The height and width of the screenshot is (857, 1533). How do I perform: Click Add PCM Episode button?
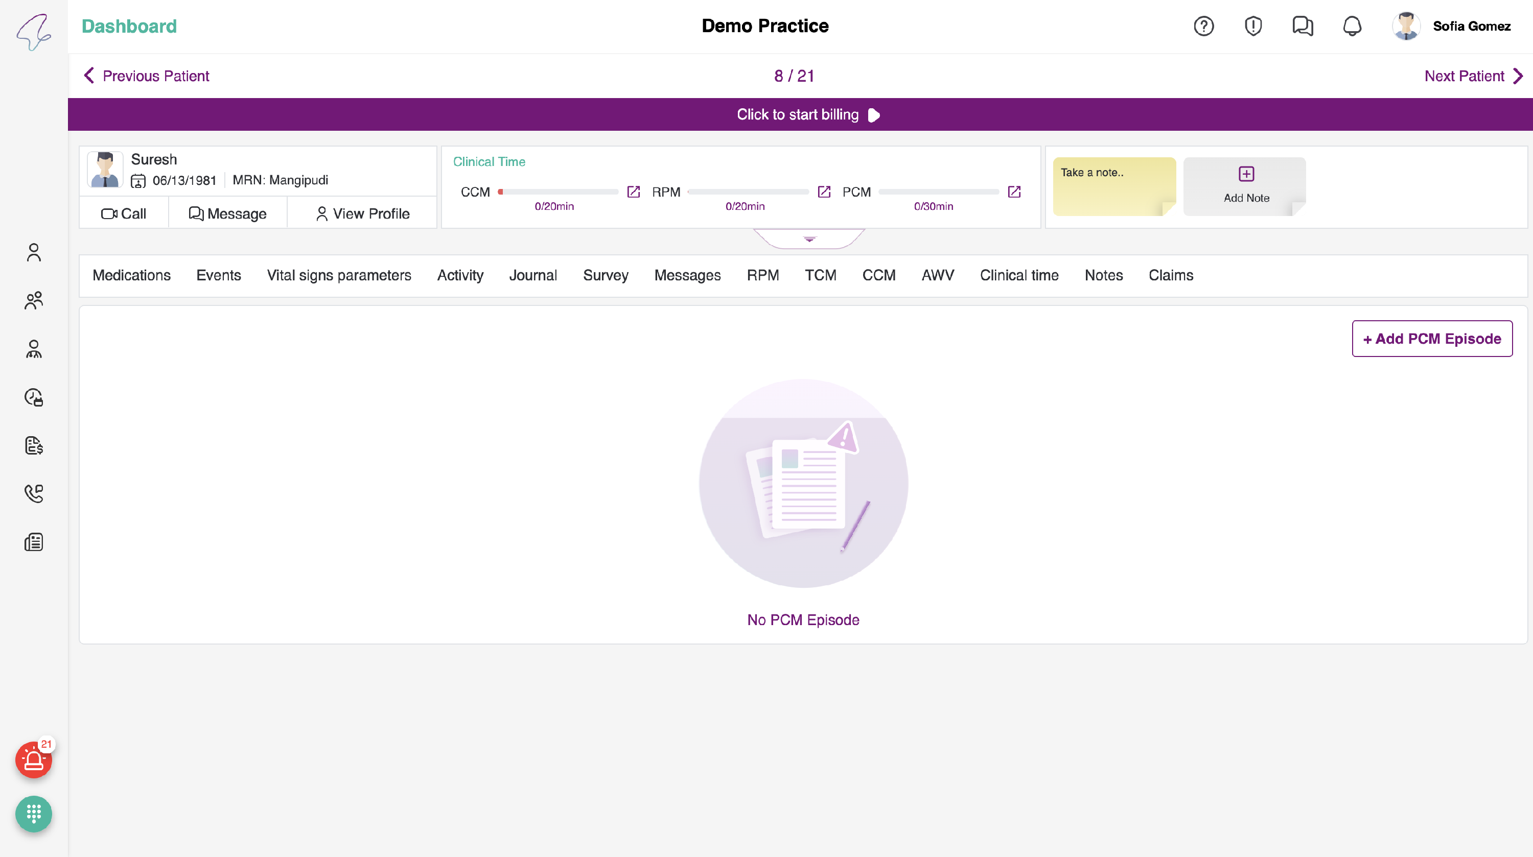pos(1431,339)
